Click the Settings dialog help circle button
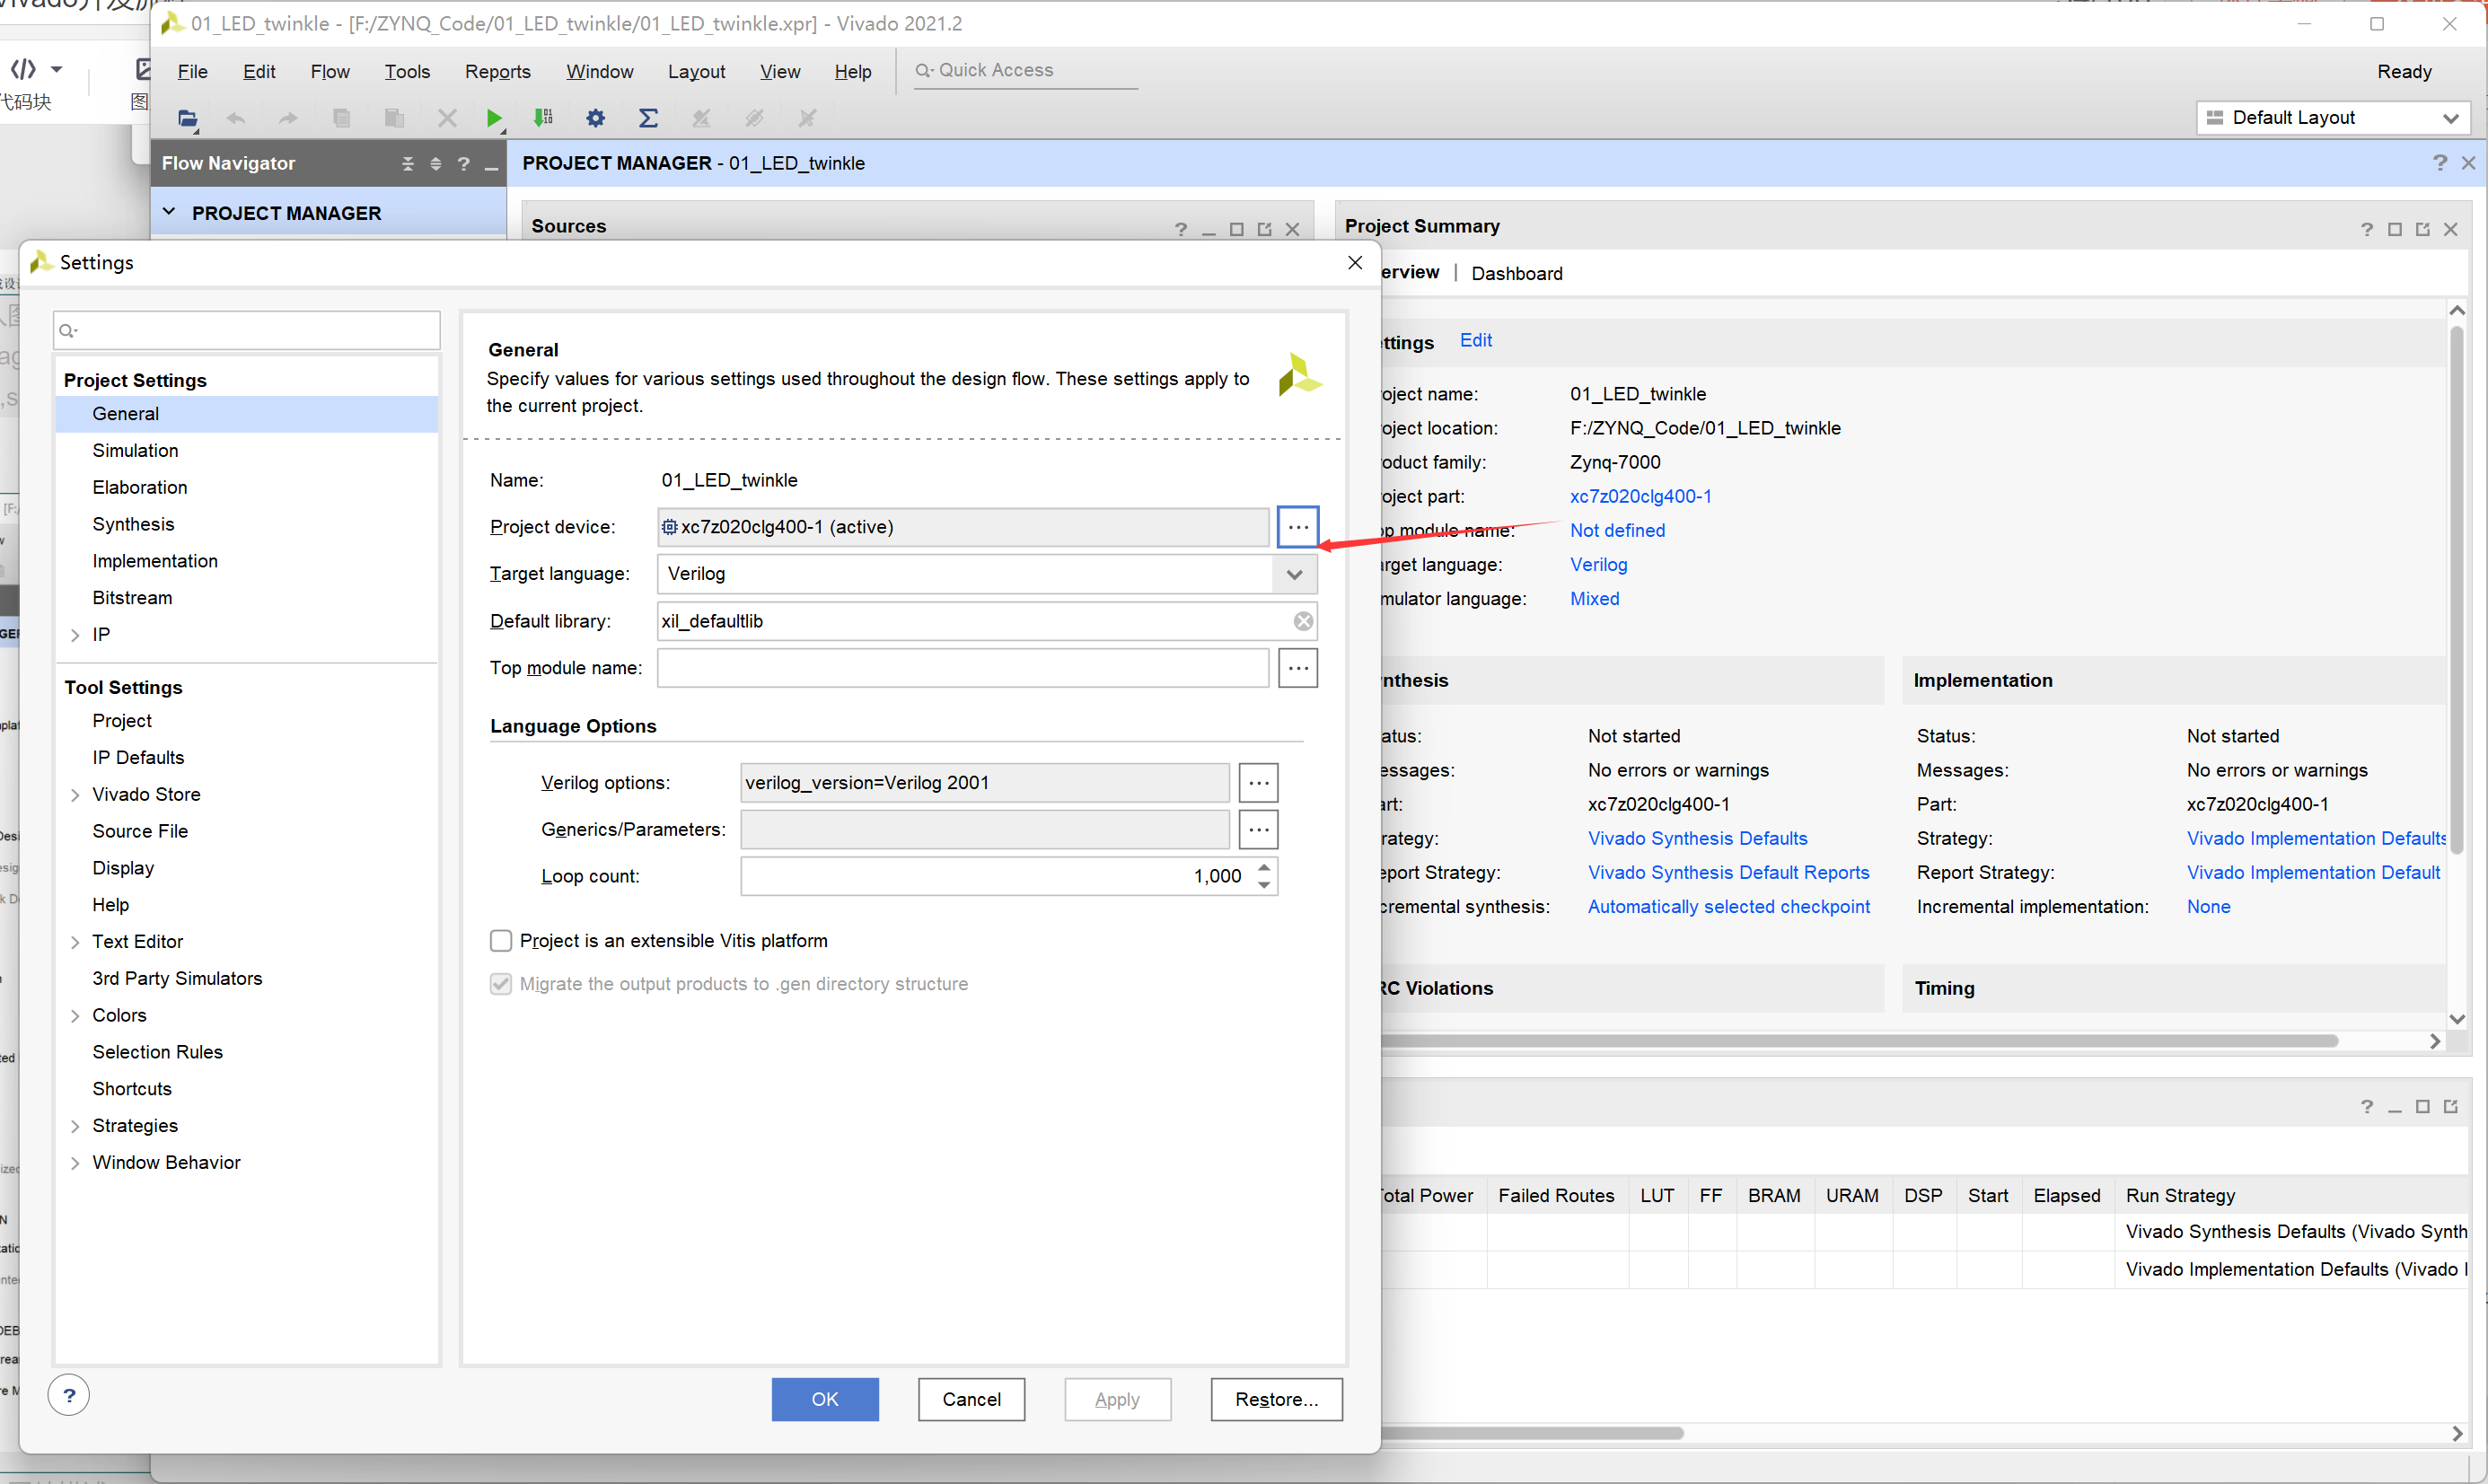Image resolution: width=2488 pixels, height=1484 pixels. coord(69,1395)
